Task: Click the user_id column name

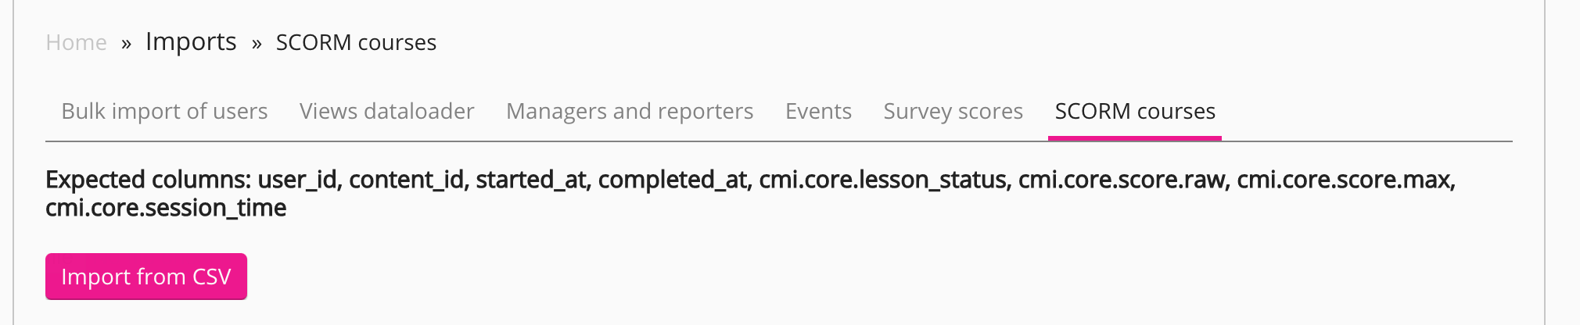Action: (x=298, y=180)
